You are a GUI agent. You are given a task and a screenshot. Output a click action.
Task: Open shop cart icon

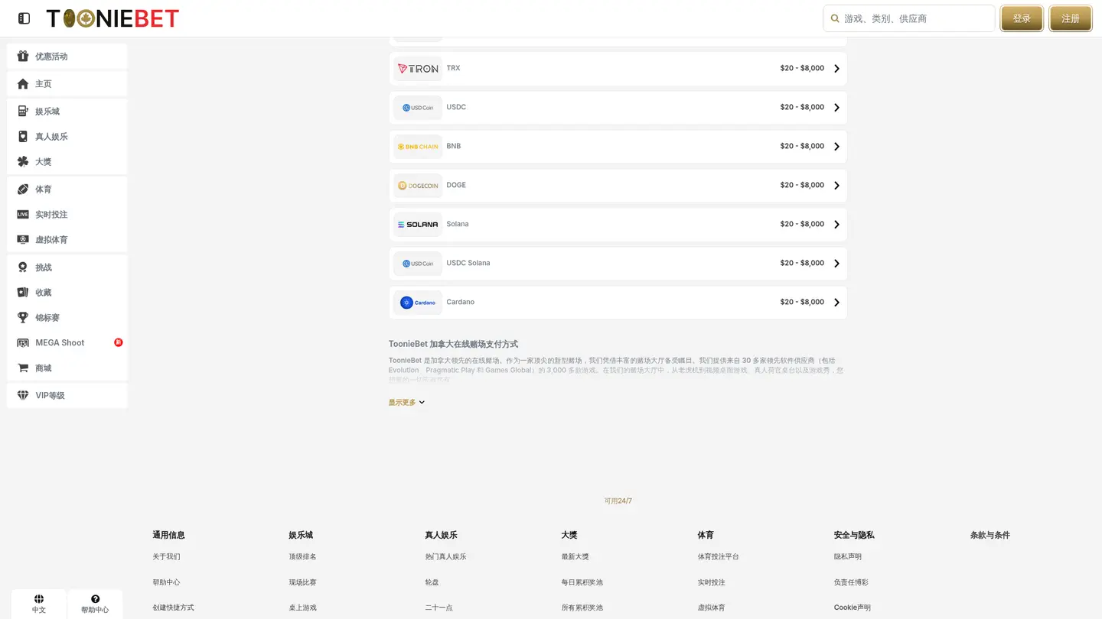[23, 368]
